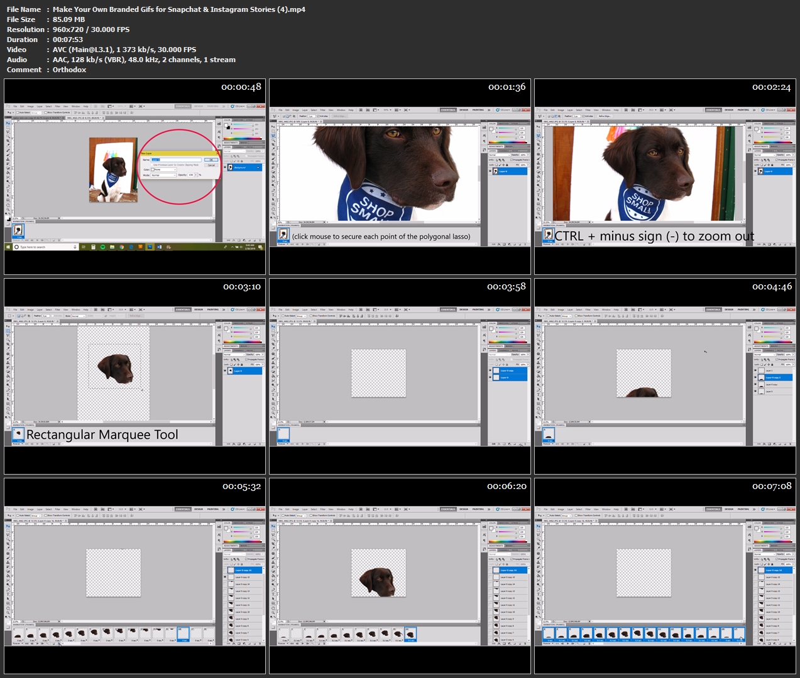Click animation frame 9 in 00:07:08 frame
The height and width of the screenshot is (678, 800).
pyautogui.click(x=637, y=634)
